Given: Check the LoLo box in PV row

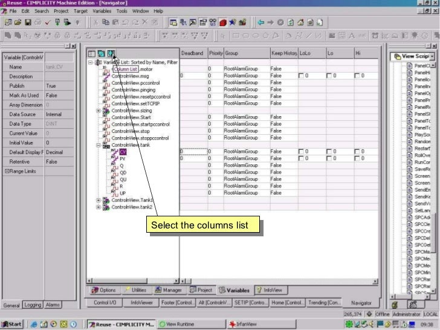Looking at the screenshot, I should pos(301,158).
